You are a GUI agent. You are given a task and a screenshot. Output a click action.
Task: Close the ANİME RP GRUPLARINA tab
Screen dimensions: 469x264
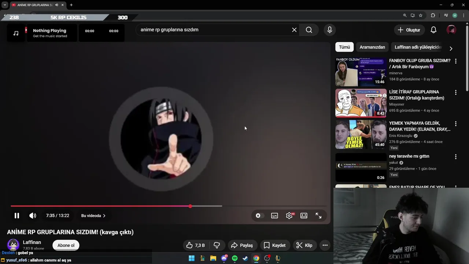click(x=63, y=5)
